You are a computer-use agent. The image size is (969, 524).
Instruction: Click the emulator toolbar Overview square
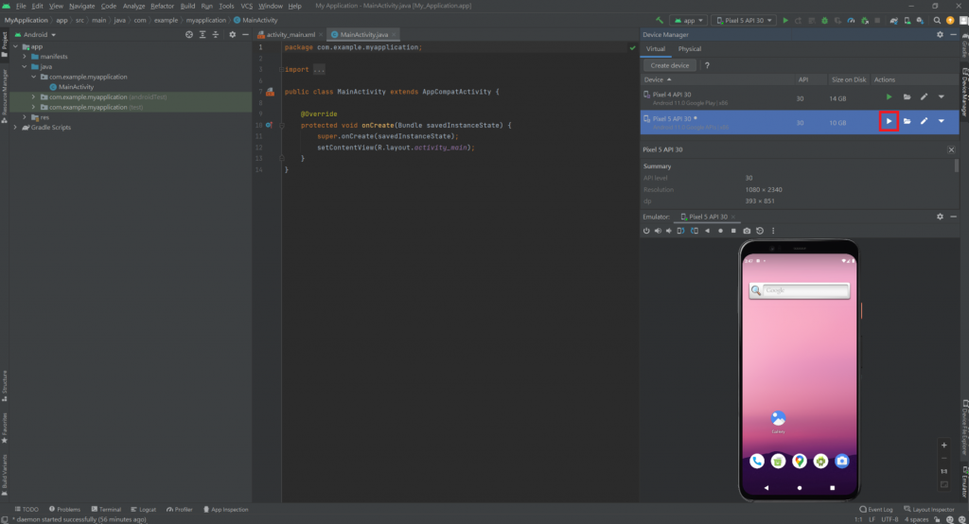point(733,231)
